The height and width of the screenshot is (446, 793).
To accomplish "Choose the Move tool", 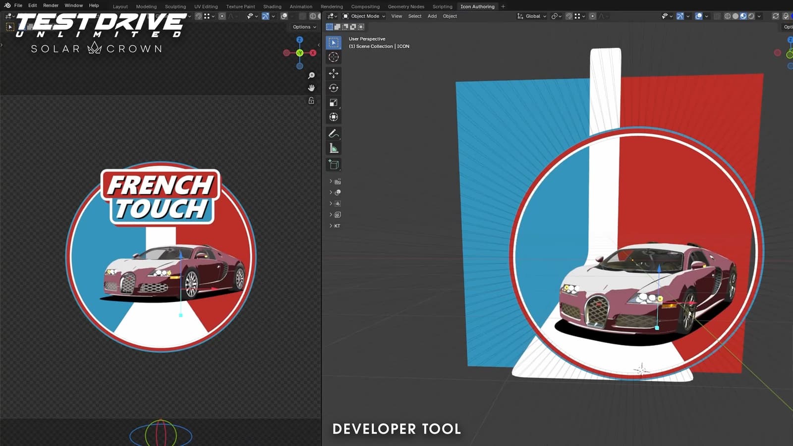I will (334, 73).
